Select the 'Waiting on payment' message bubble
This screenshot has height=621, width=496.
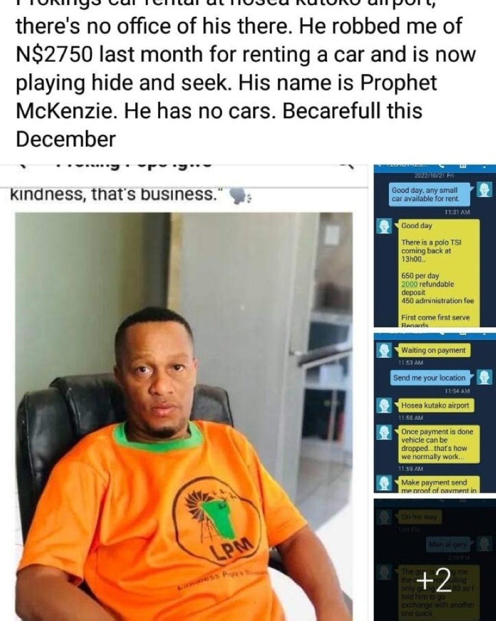434,350
